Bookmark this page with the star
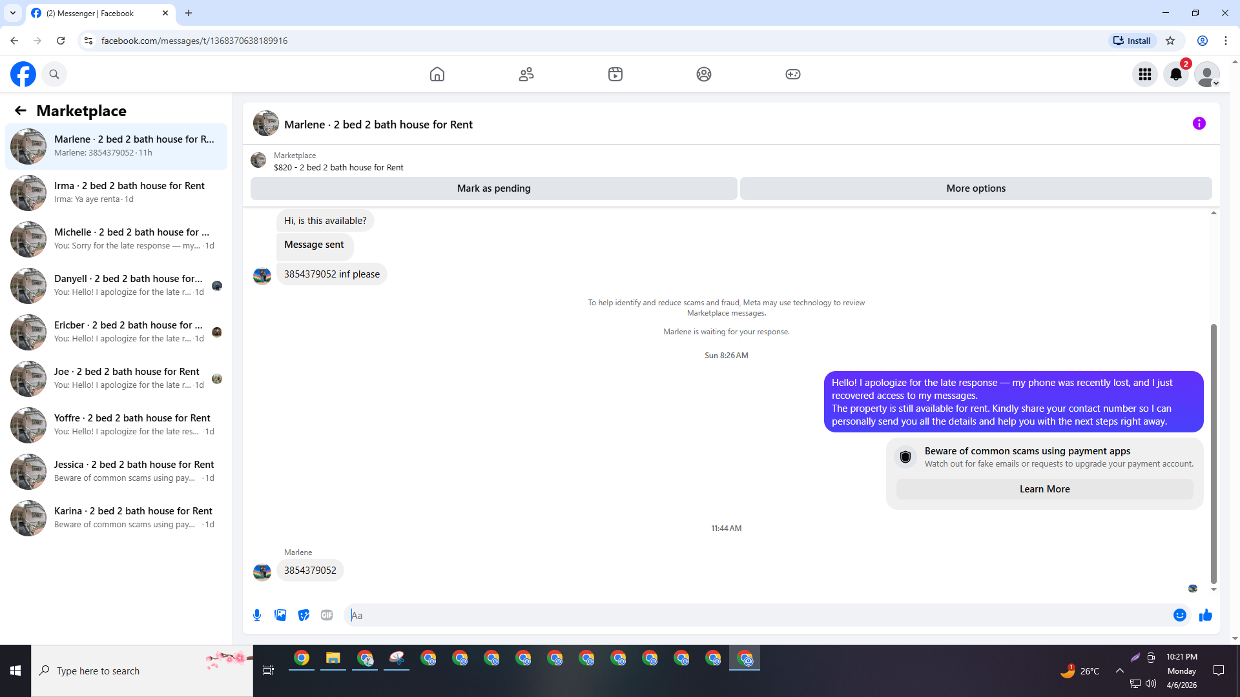Screen dimensions: 1240x697 point(1170,41)
